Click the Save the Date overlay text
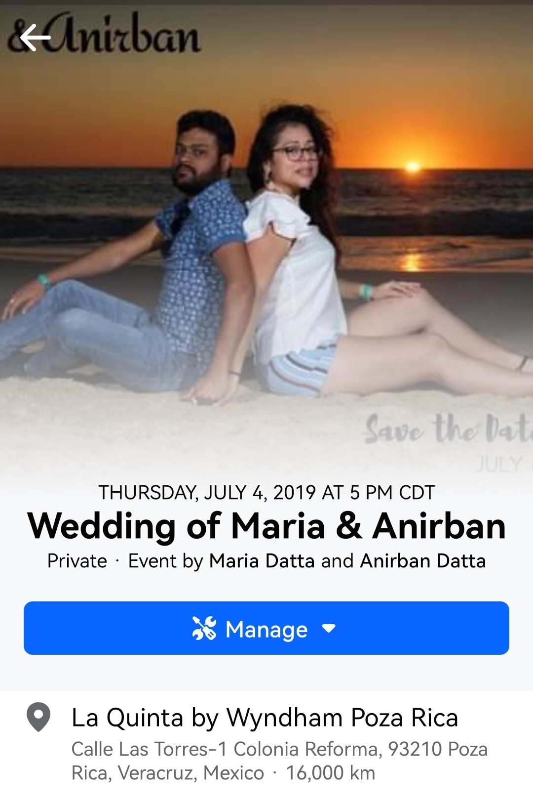The width and height of the screenshot is (533, 807). click(x=449, y=429)
